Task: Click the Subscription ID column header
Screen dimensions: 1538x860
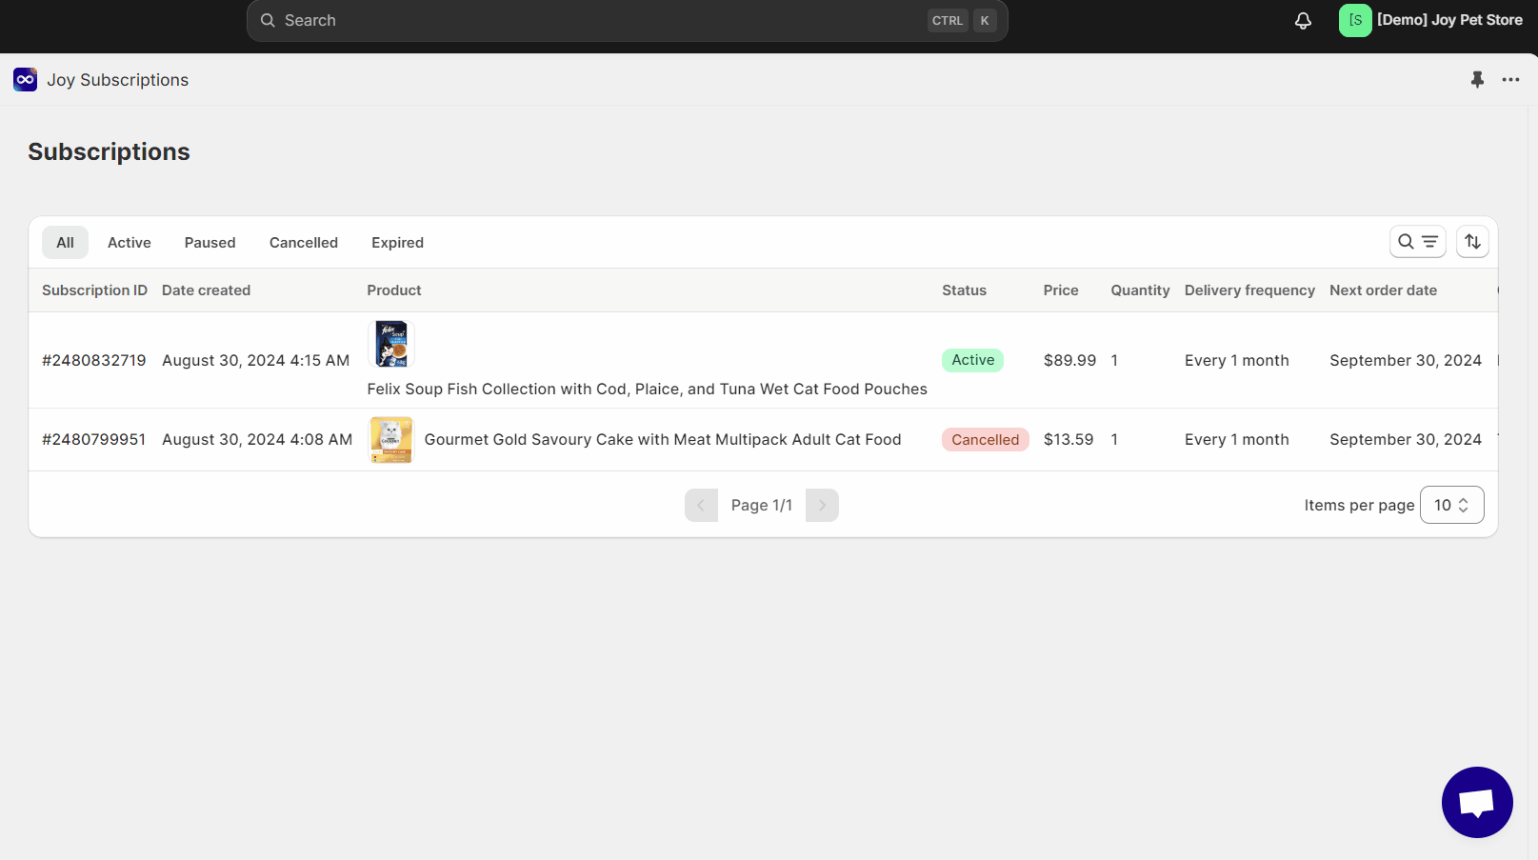Action: 94,290
